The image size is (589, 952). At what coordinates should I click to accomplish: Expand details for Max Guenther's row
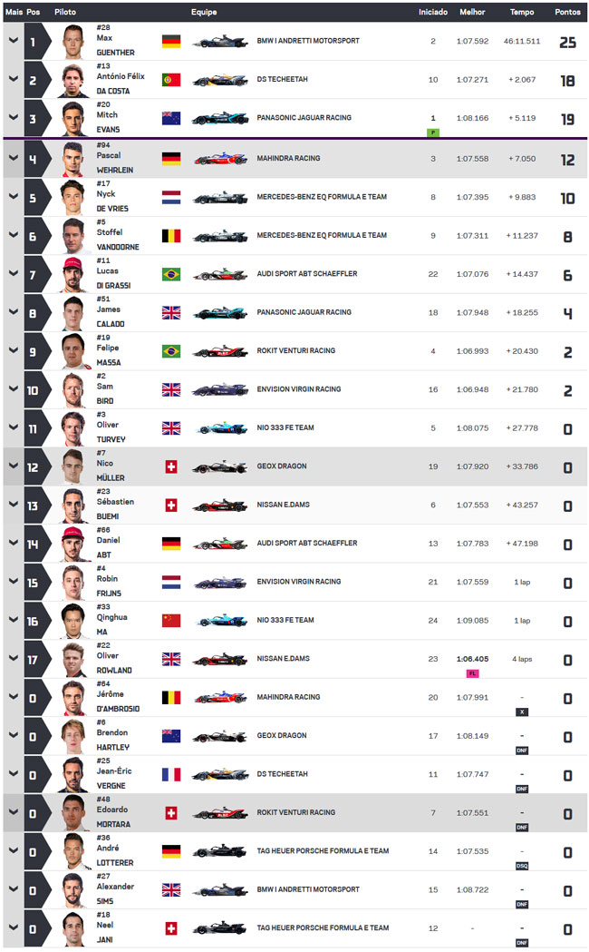pyautogui.click(x=14, y=41)
